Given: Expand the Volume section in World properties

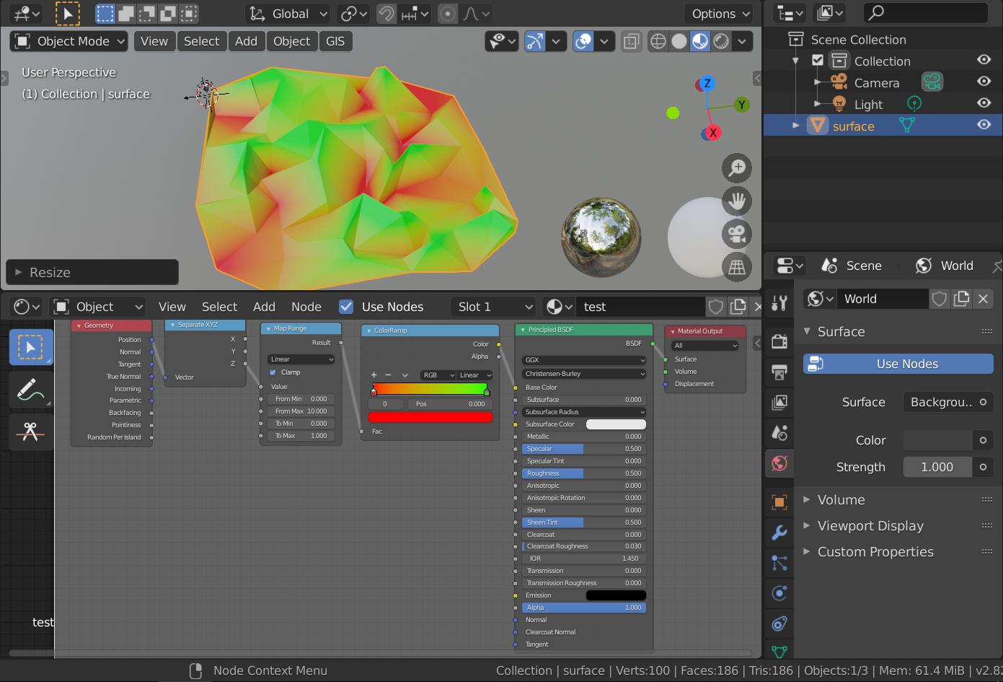Looking at the screenshot, I should click(x=841, y=499).
